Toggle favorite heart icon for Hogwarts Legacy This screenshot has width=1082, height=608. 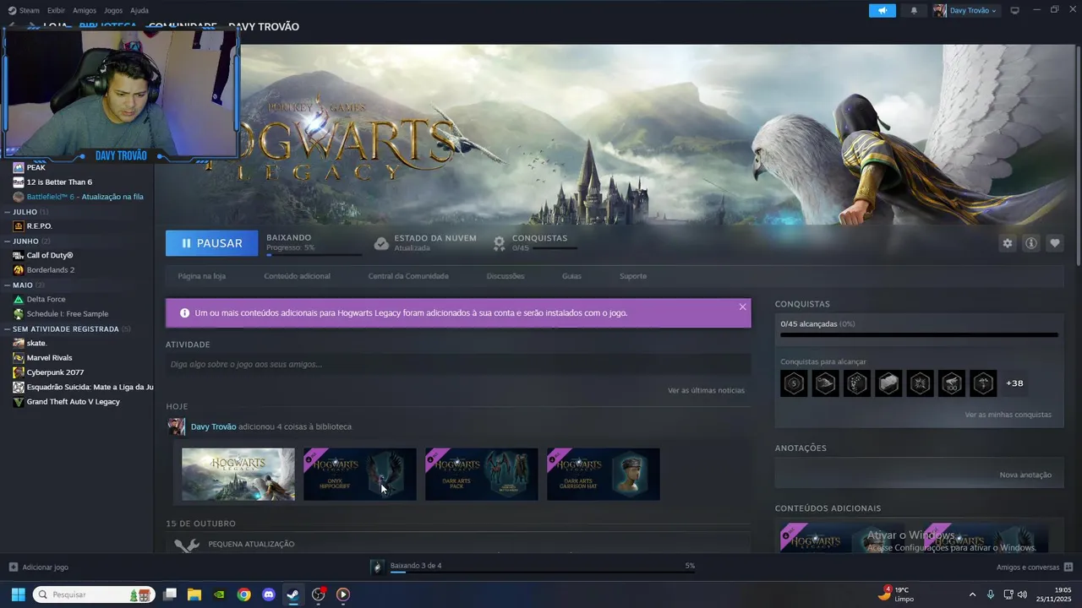(1054, 243)
